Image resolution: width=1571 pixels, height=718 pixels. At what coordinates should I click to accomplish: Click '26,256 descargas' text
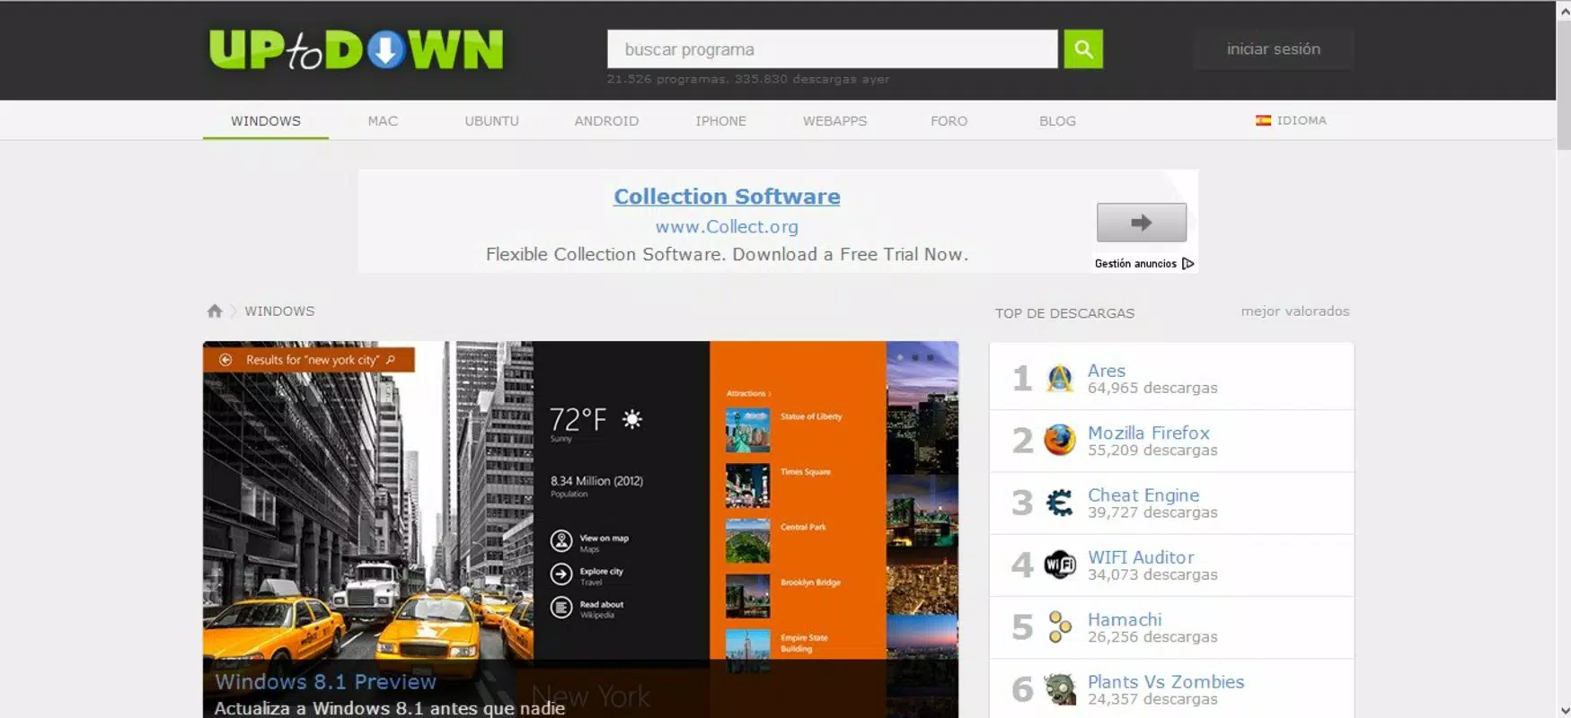[1152, 636]
